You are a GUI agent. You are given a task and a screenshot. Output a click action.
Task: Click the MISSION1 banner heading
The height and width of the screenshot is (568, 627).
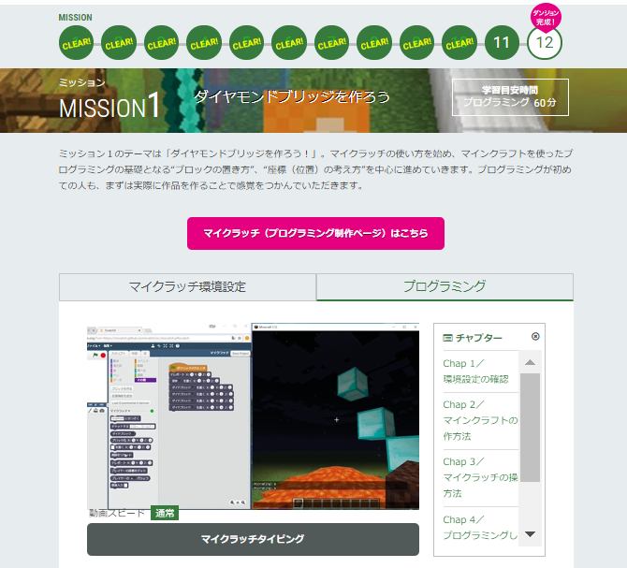click(x=109, y=106)
